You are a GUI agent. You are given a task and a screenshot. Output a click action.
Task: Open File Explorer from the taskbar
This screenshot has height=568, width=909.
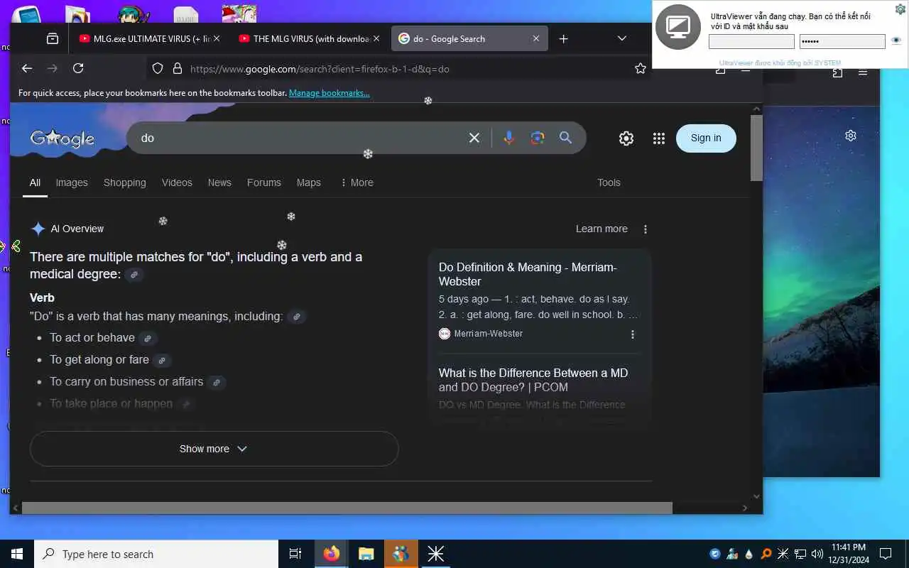tap(366, 554)
